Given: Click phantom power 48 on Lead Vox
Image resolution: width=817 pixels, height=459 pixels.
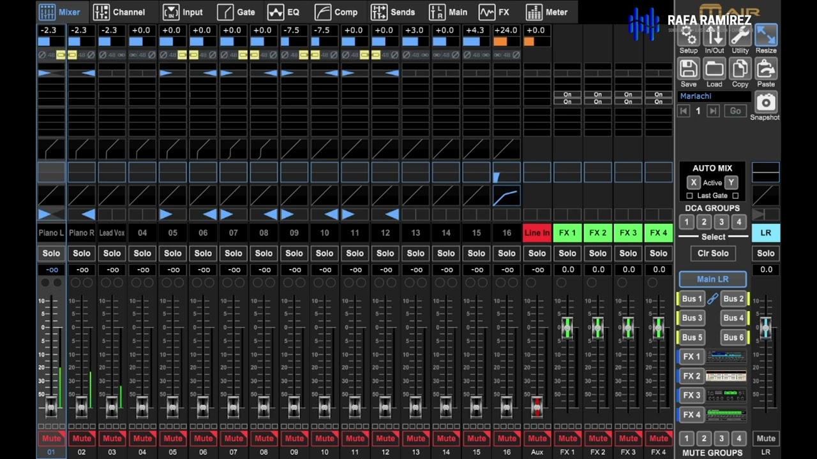Looking at the screenshot, I should pyautogui.click(x=112, y=55).
